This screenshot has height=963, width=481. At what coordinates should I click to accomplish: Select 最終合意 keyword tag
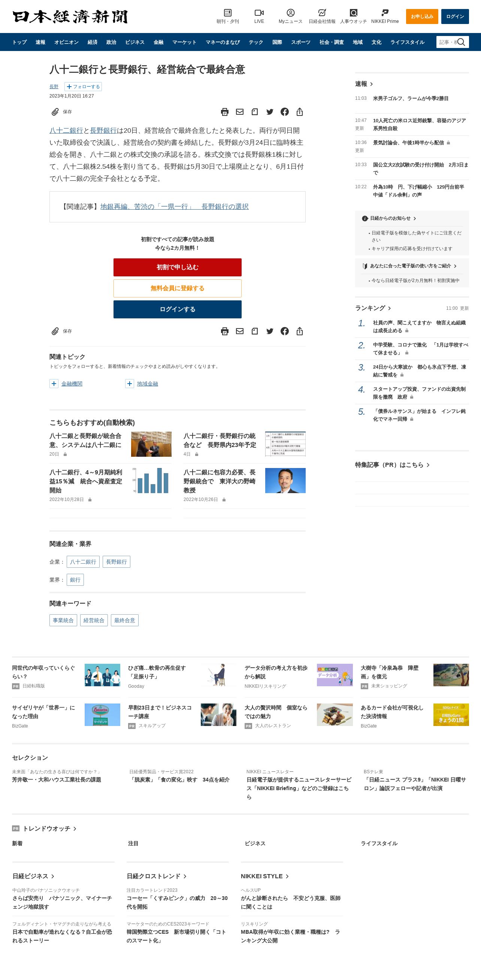tap(125, 620)
